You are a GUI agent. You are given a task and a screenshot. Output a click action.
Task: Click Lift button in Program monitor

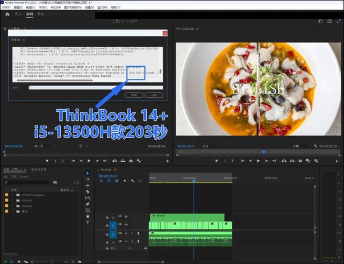[284, 161]
